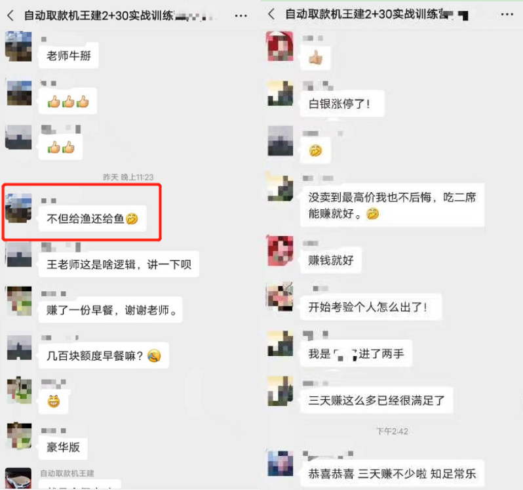The image size is (523, 490).
Task: Open the three-dot menu in right chat
Action: point(507,14)
